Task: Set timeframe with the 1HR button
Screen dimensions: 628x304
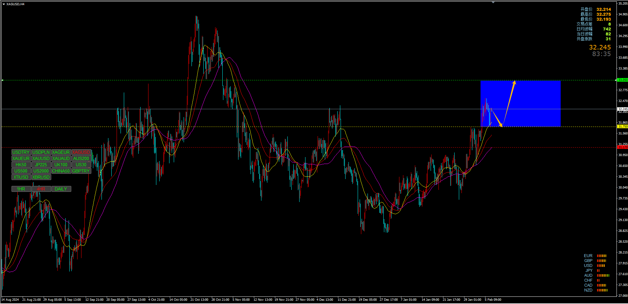Action: 21,189
